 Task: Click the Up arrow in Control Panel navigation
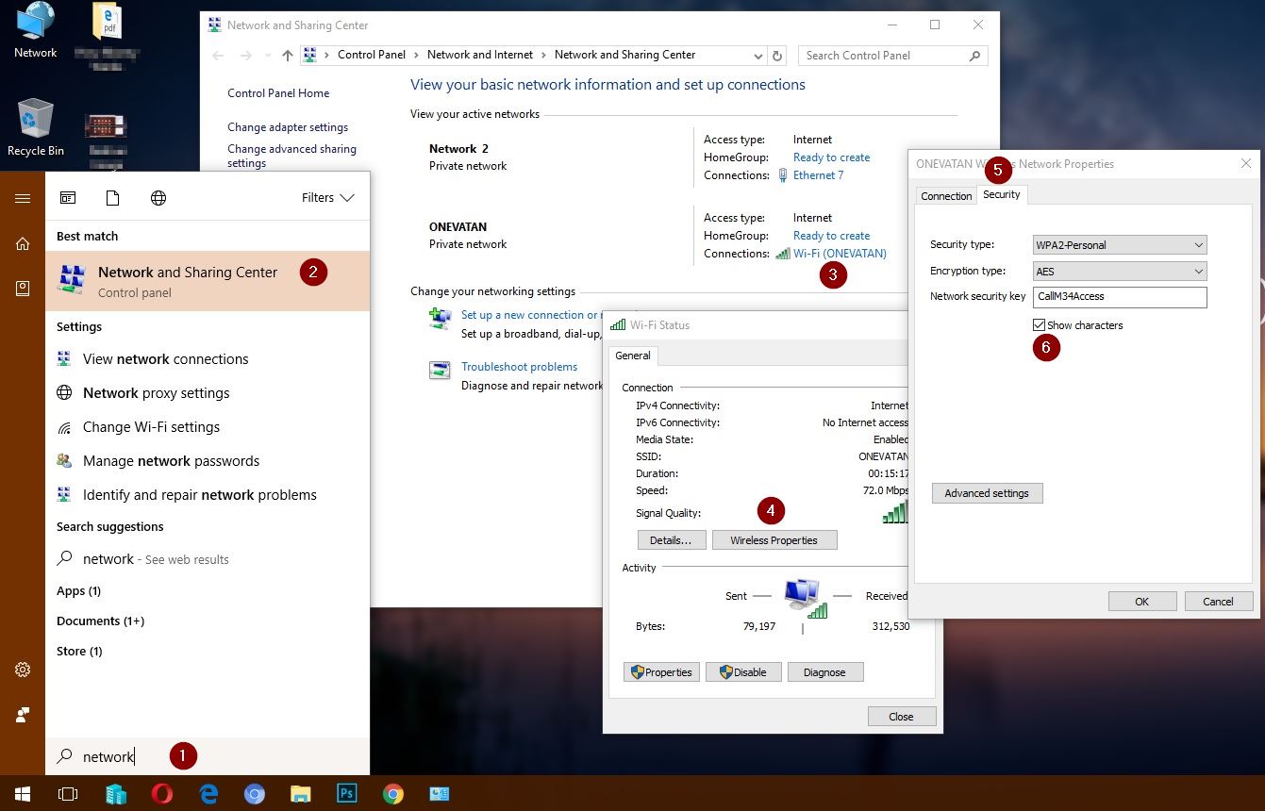(x=288, y=56)
